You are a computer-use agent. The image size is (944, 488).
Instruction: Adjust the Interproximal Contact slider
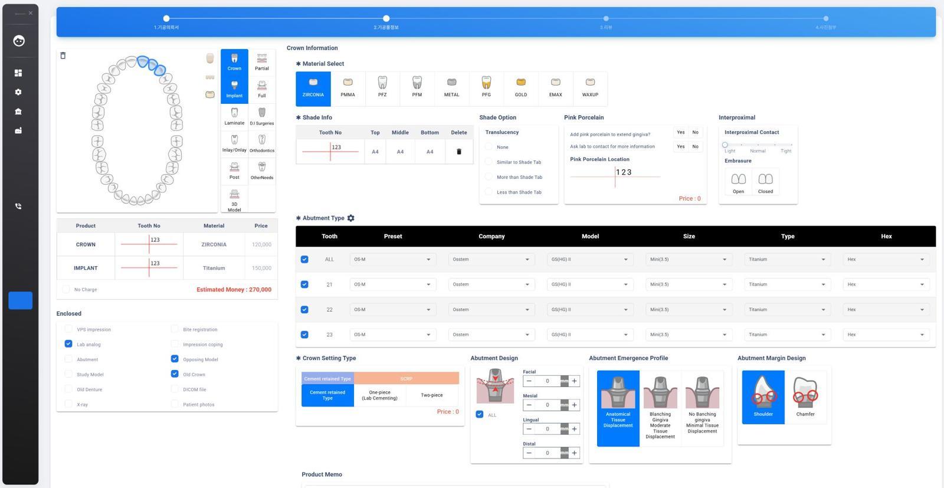725,145
